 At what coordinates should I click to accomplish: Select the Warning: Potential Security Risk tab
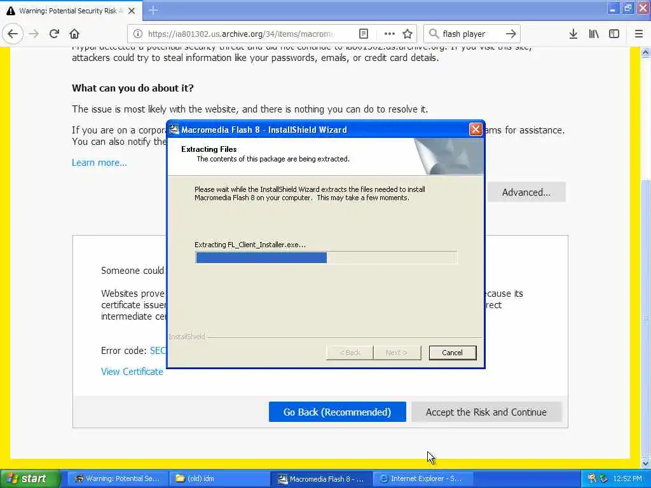[x=71, y=11]
